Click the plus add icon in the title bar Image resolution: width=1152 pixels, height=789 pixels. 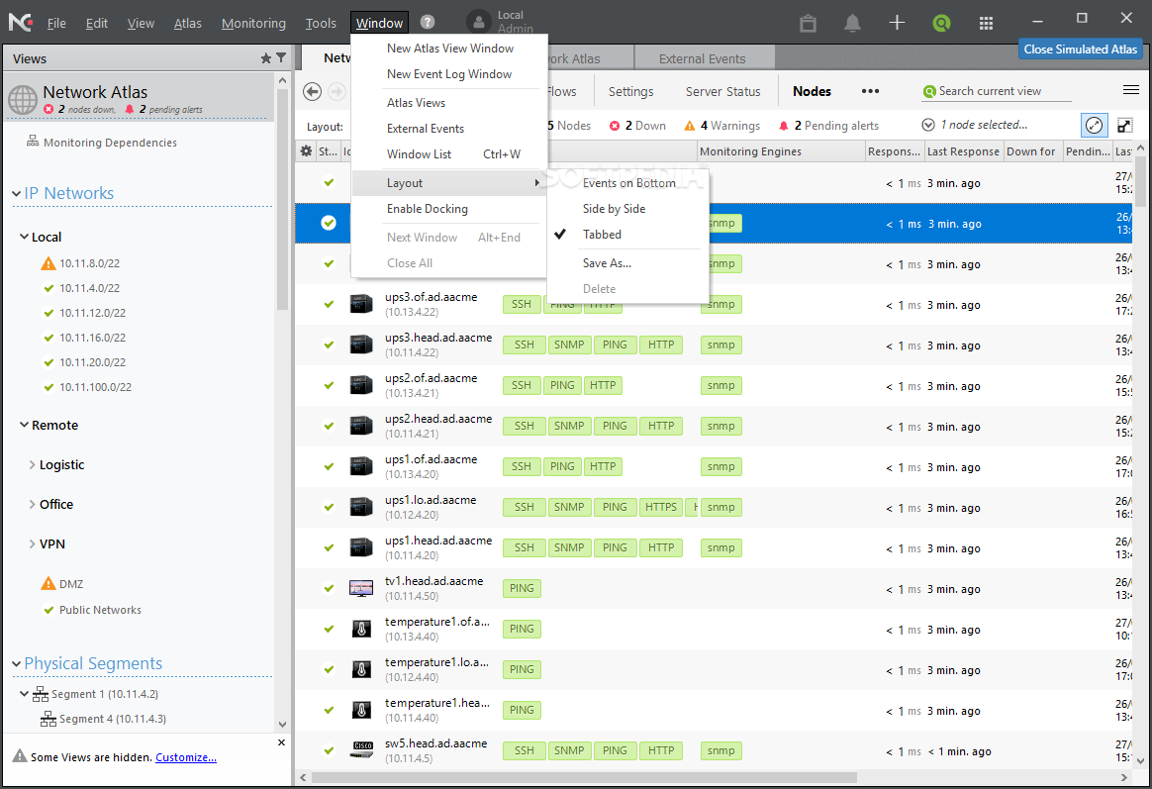[x=897, y=23]
